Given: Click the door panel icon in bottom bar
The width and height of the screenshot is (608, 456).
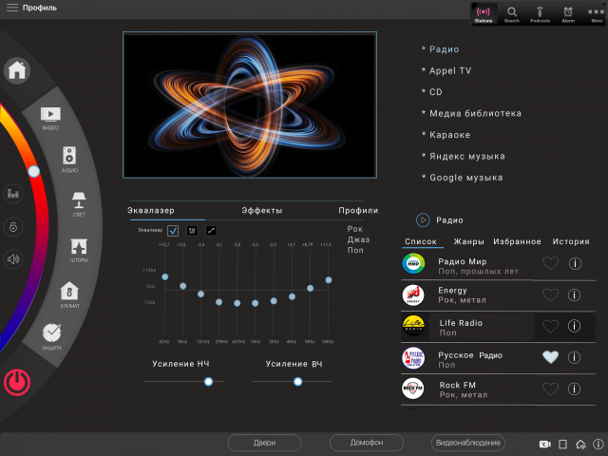Looking at the screenshot, I should click(x=562, y=444).
